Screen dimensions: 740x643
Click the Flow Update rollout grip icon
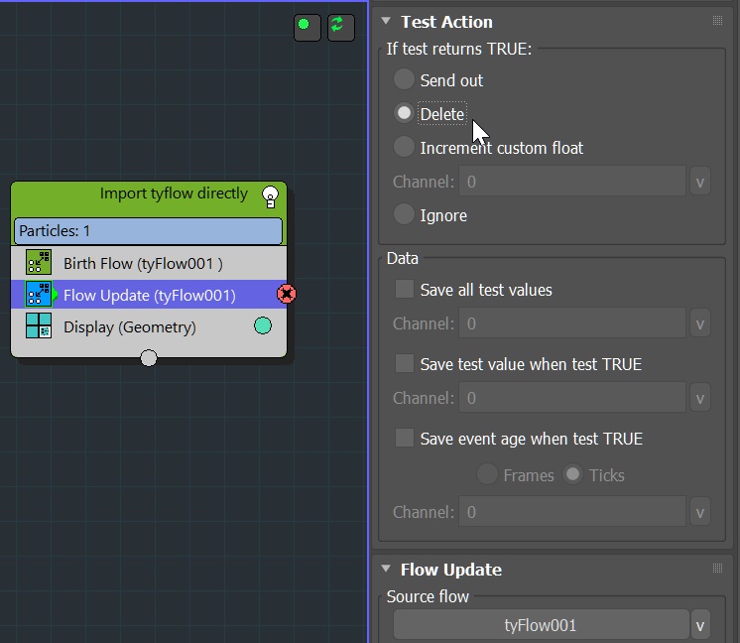click(717, 568)
